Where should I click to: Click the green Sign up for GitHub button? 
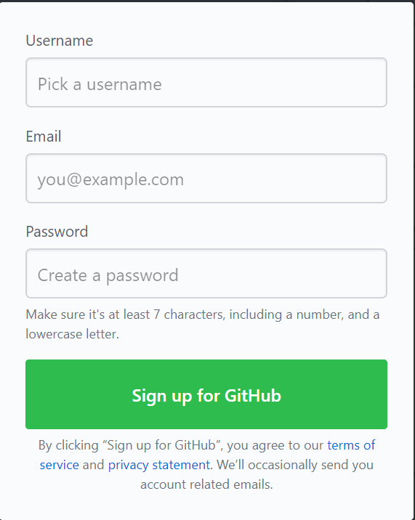click(206, 394)
